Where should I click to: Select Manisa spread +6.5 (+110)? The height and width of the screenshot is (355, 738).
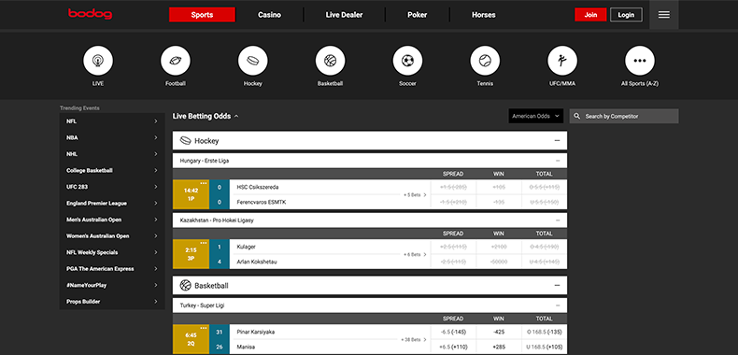click(453, 347)
